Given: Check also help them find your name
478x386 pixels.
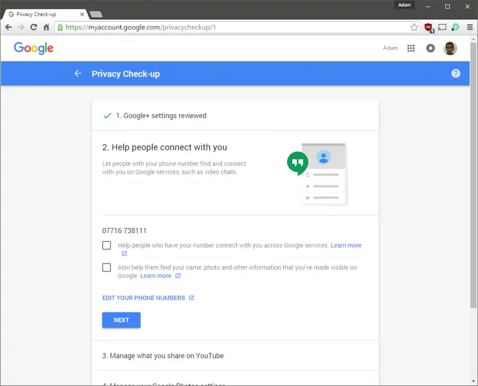Looking at the screenshot, I should click(107, 268).
